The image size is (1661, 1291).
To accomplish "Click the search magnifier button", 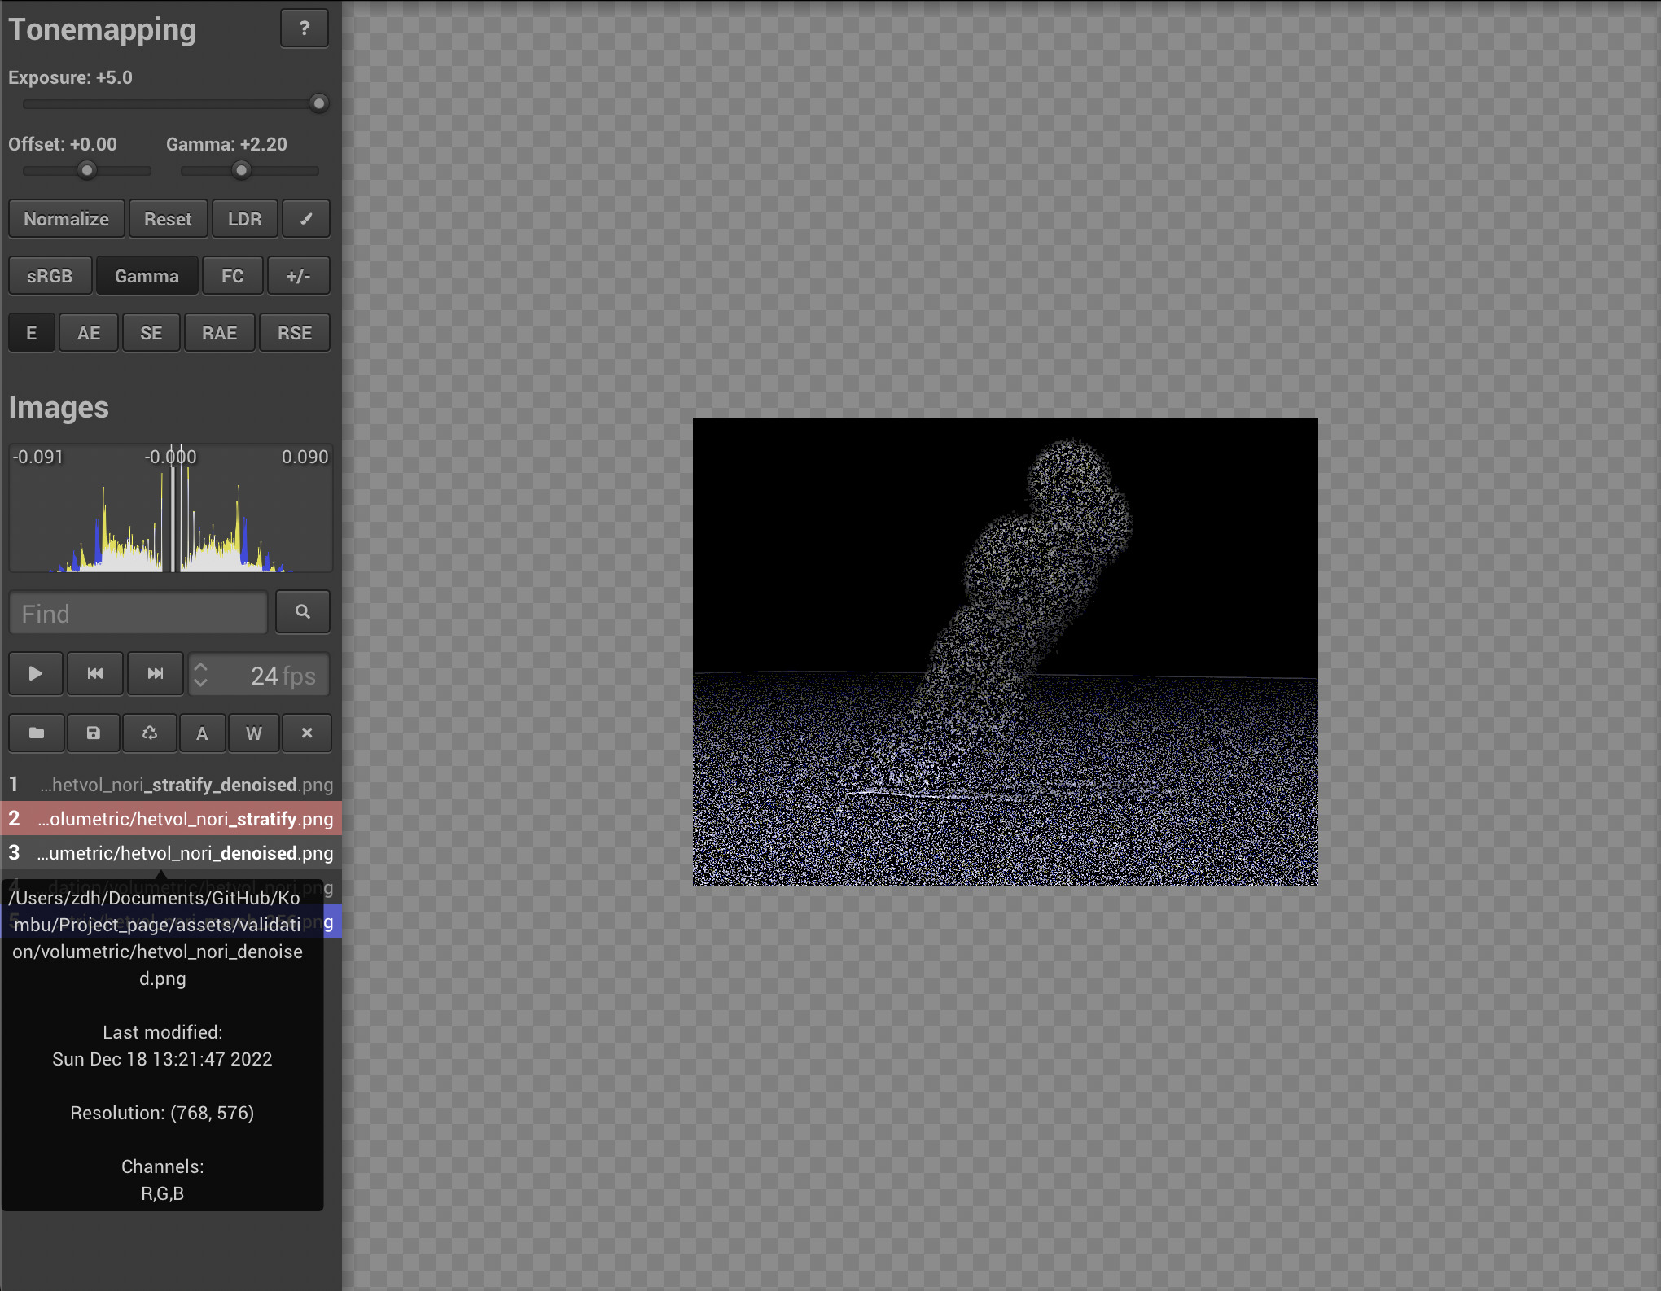I will (x=303, y=612).
